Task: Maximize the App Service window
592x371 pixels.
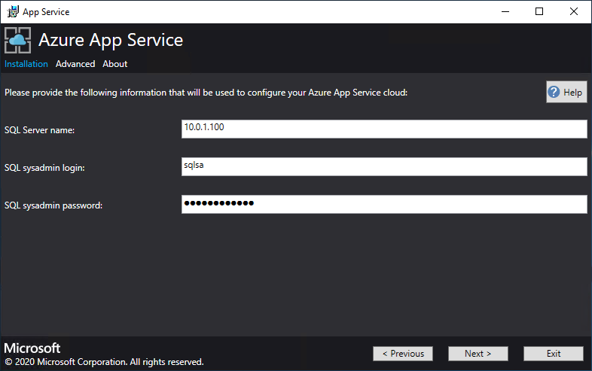Action: [x=539, y=11]
